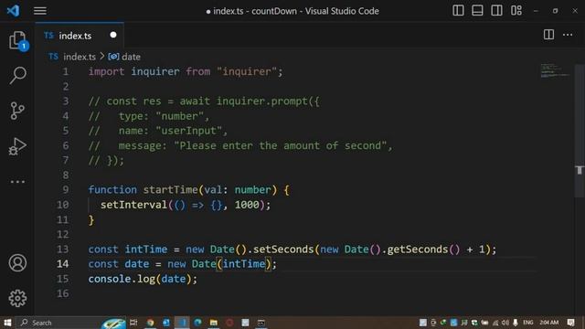Screen dimensions: 585x329
Task: Show additional views ellipsis in activity bar
Action: [17, 182]
